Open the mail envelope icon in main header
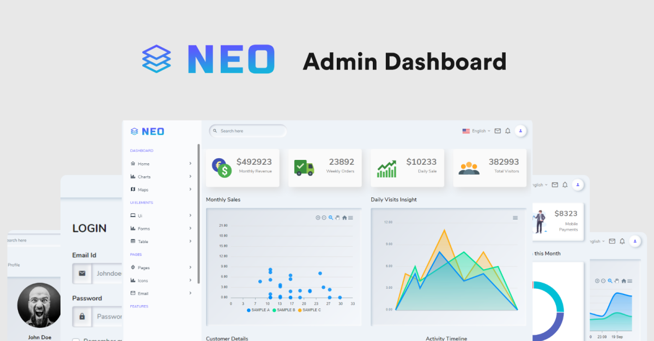 498,131
